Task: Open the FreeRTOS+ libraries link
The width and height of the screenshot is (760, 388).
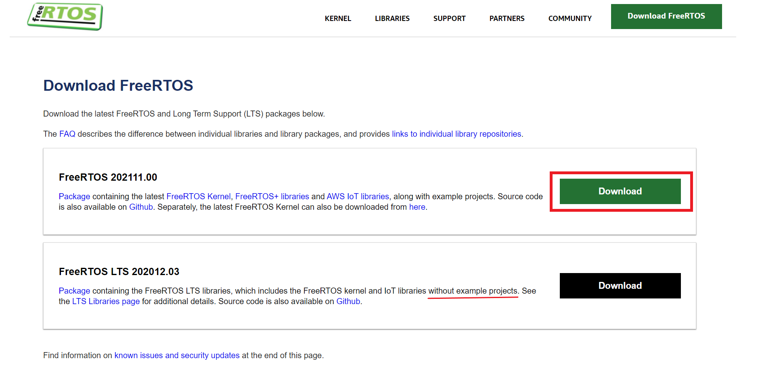Action: (x=272, y=196)
